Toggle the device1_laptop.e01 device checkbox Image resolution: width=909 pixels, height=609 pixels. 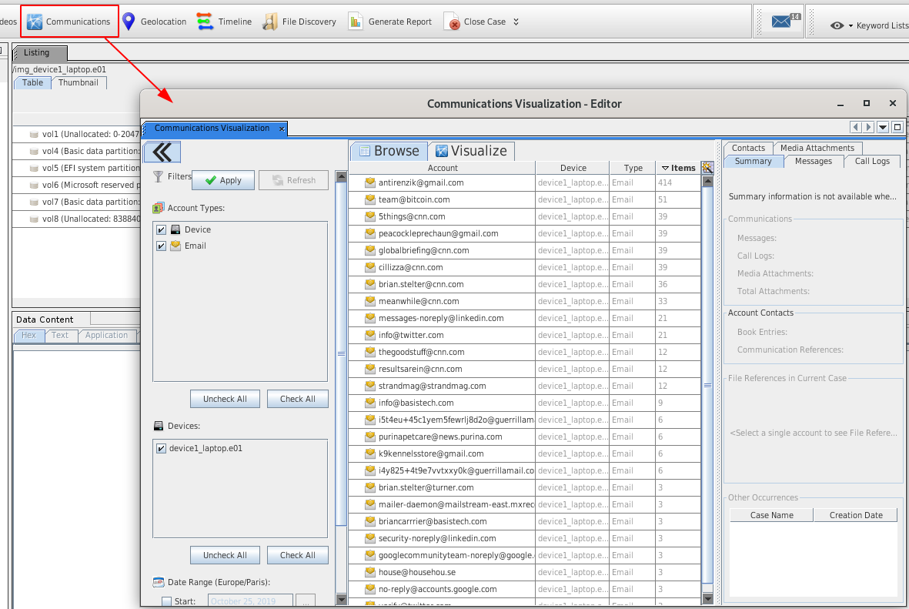161,448
